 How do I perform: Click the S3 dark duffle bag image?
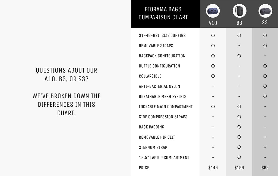(265, 11)
